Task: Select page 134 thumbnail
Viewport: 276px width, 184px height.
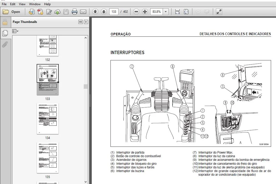Action: (48, 119)
